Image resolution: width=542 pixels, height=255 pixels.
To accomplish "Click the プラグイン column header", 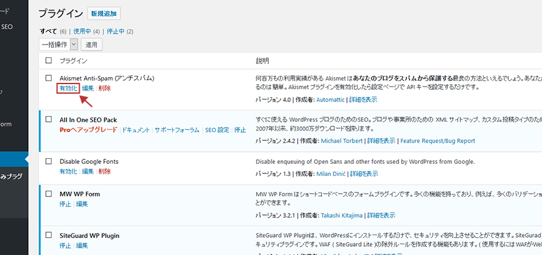I will [x=73, y=61].
